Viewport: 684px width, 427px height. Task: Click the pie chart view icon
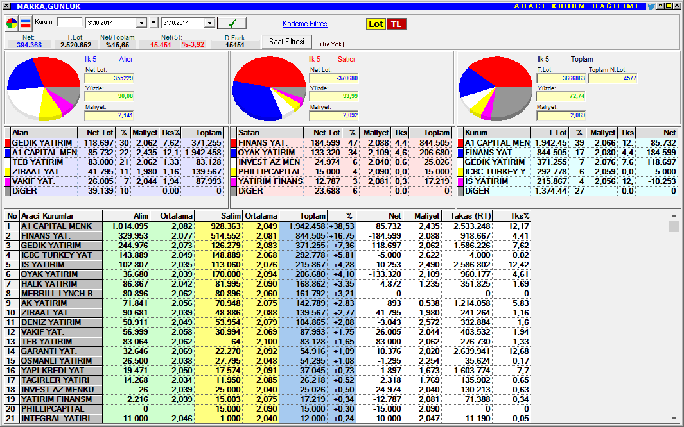(12, 24)
